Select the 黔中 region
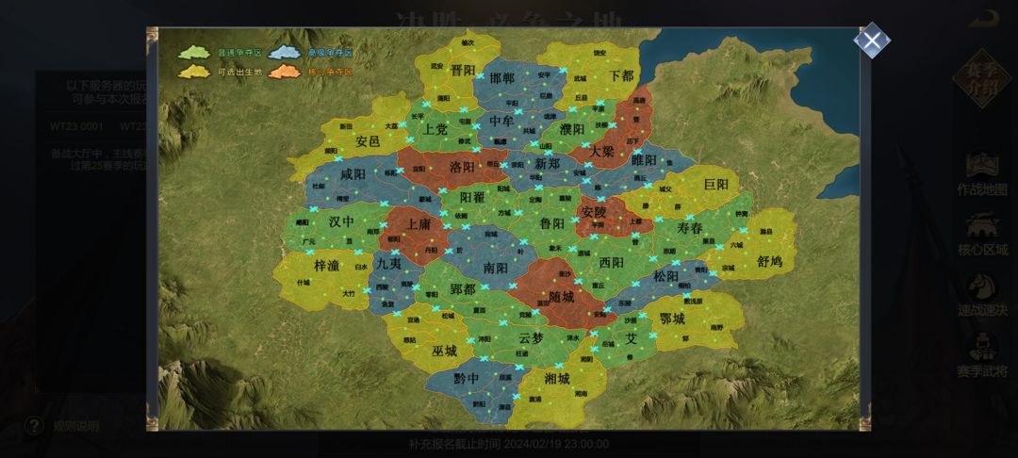Image resolution: width=1018 pixels, height=458 pixels. pos(467,378)
